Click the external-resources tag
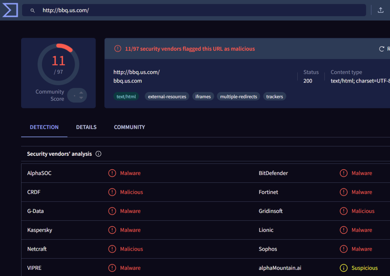390x276 pixels. [167, 97]
